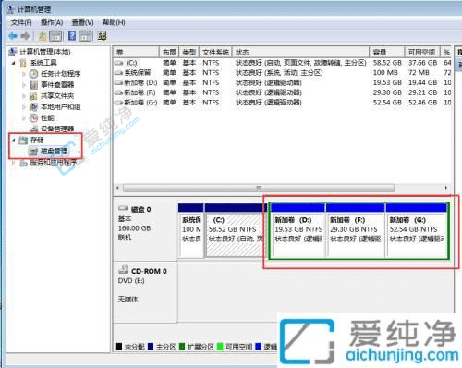
Task: Sort by the 可用空间 column header
Action: tap(421, 52)
